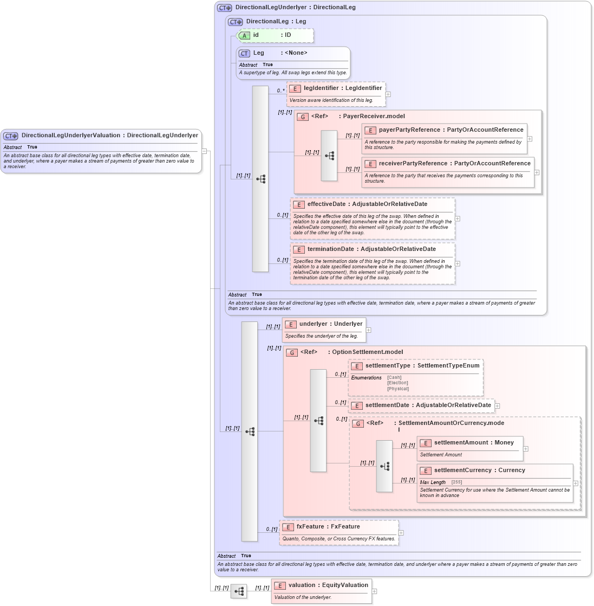Click the E icon of legIdentifier

coord(295,88)
